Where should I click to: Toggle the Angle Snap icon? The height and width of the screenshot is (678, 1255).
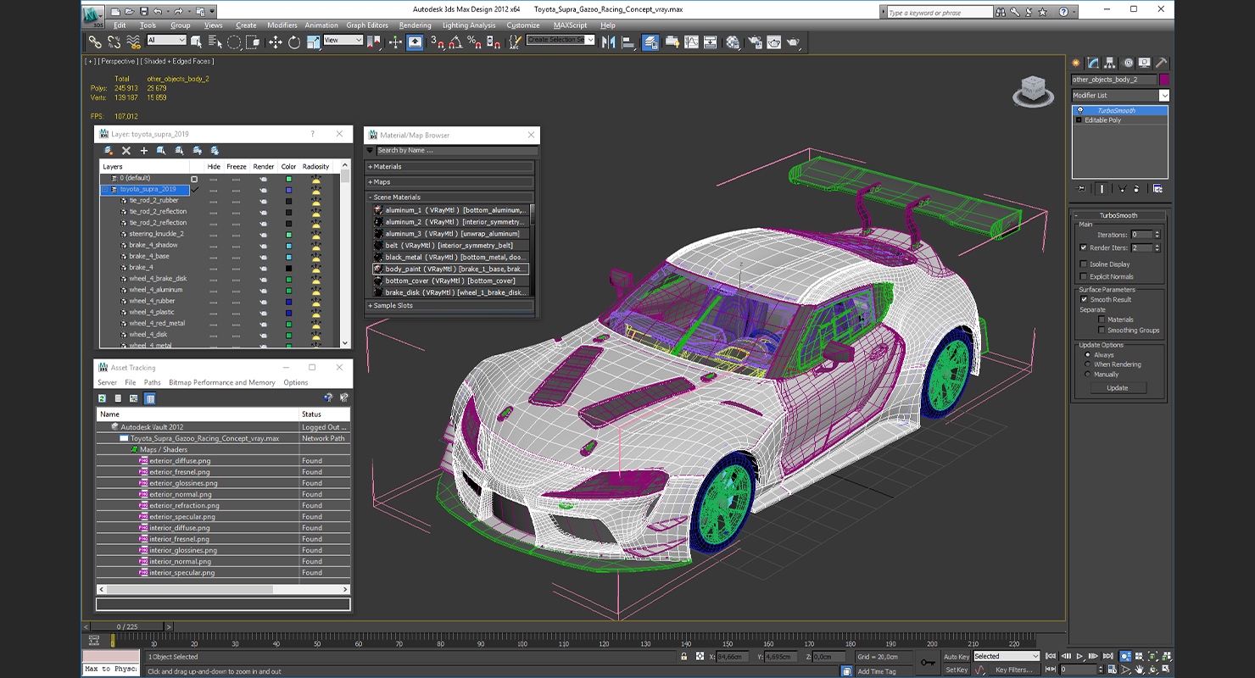pyautogui.click(x=456, y=42)
